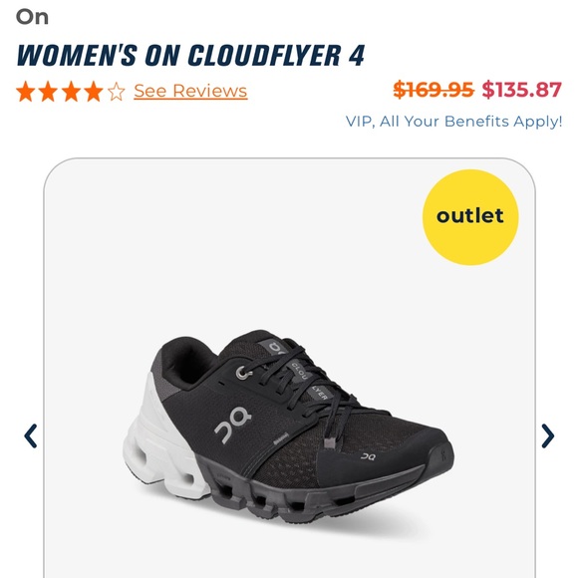
Task: Click the small On logo on toe
Action: (x=368, y=456)
